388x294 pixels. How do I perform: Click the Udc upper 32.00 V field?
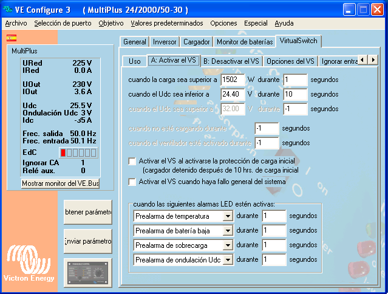pos(233,109)
